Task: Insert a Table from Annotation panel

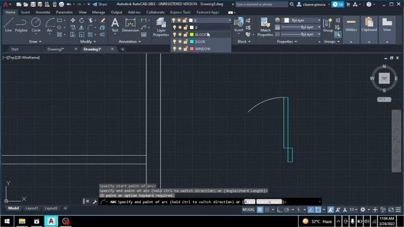Action: (x=144, y=35)
